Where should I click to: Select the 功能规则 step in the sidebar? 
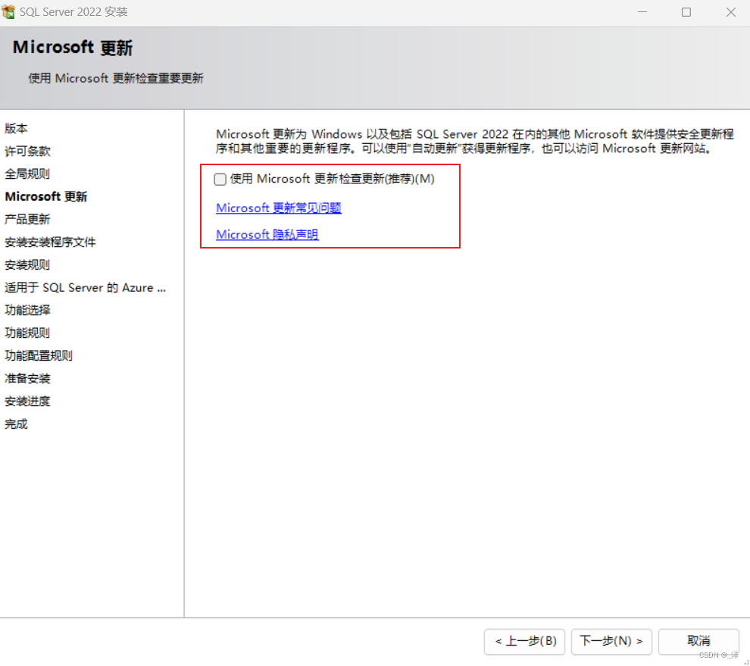[x=27, y=333]
